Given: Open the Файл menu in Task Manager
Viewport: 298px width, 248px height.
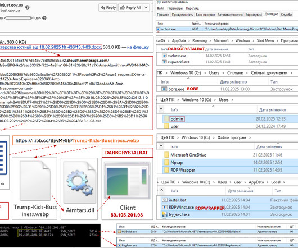Looking at the screenshot, I should [160, 8].
